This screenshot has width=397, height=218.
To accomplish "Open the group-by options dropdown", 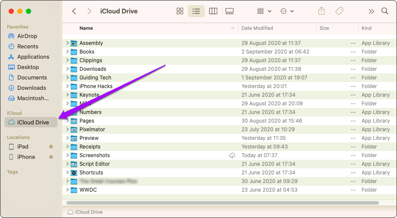I will click(x=264, y=11).
